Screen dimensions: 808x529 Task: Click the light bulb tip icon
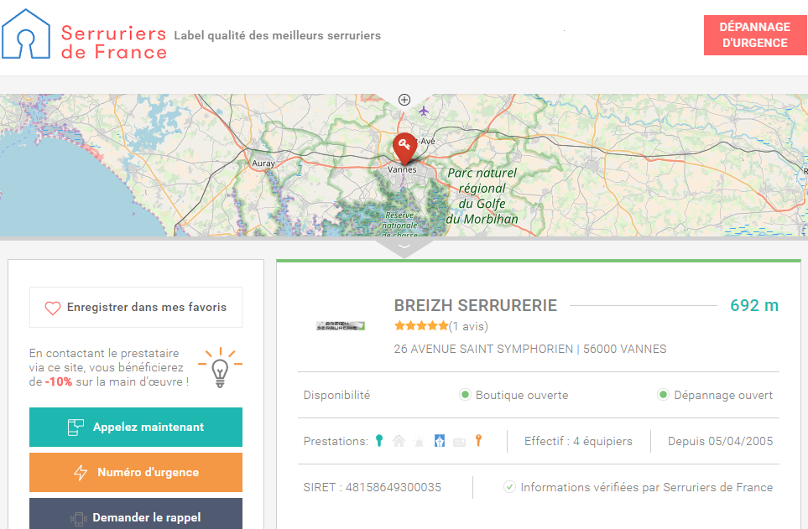point(220,367)
